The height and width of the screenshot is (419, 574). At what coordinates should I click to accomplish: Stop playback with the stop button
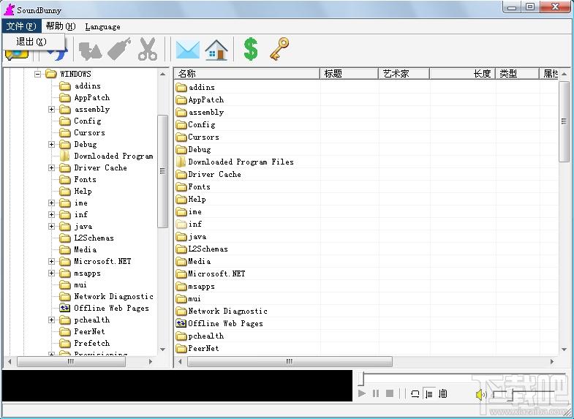[390, 393]
